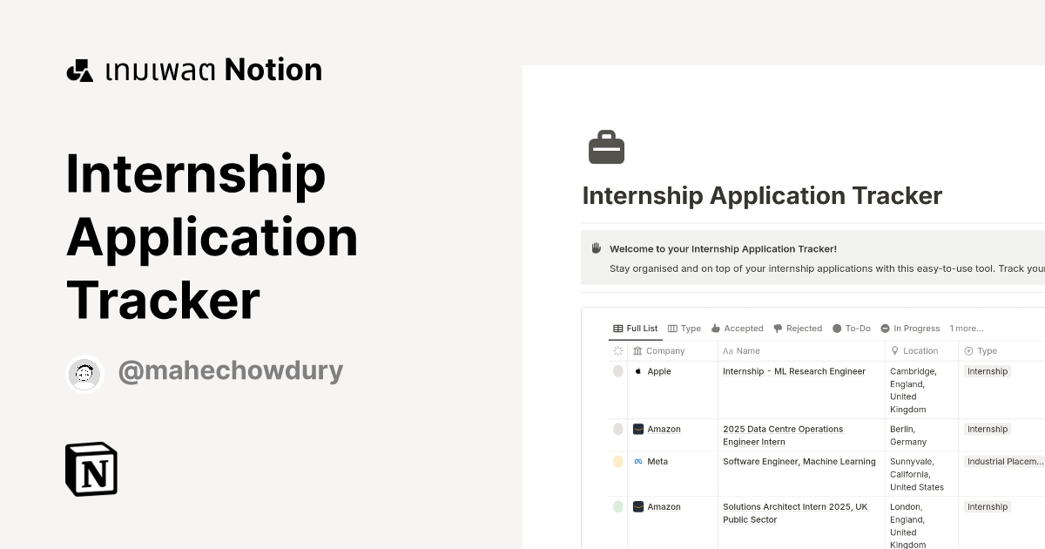Open the @mahechowdury creator profile link
Viewport: 1045px width, 549px height.
pos(230,370)
